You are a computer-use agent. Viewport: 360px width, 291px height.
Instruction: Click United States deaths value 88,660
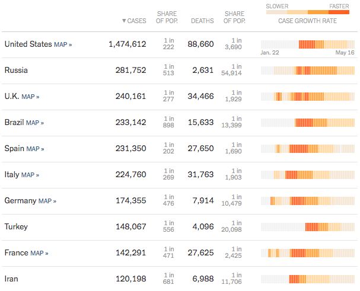[x=200, y=44]
